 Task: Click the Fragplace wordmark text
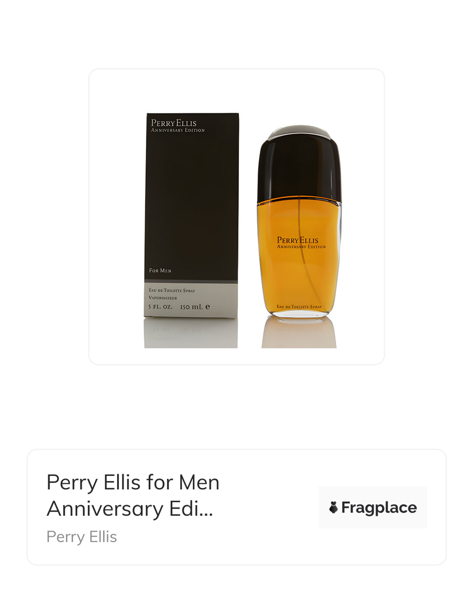[x=379, y=508]
